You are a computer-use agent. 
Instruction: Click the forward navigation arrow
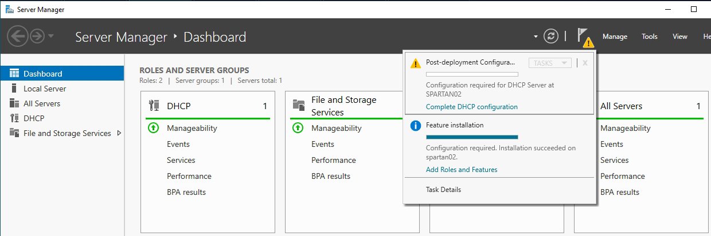click(x=38, y=36)
